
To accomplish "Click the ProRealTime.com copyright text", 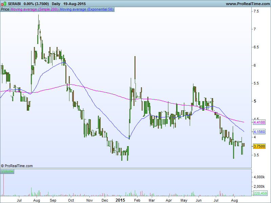I will pyautogui.click(x=17, y=166).
